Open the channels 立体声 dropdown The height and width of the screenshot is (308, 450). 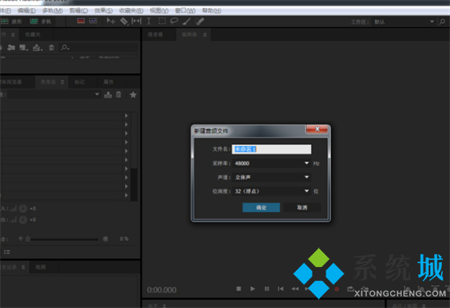[271, 177]
